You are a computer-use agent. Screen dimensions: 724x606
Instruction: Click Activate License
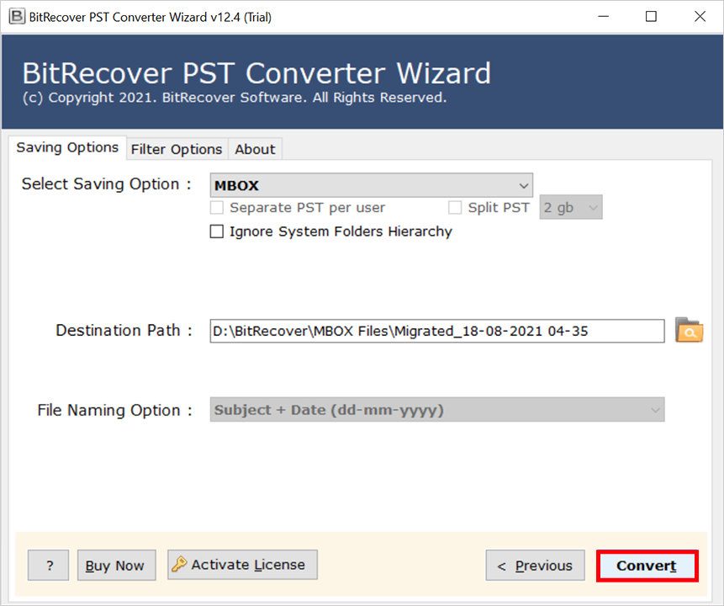point(242,565)
